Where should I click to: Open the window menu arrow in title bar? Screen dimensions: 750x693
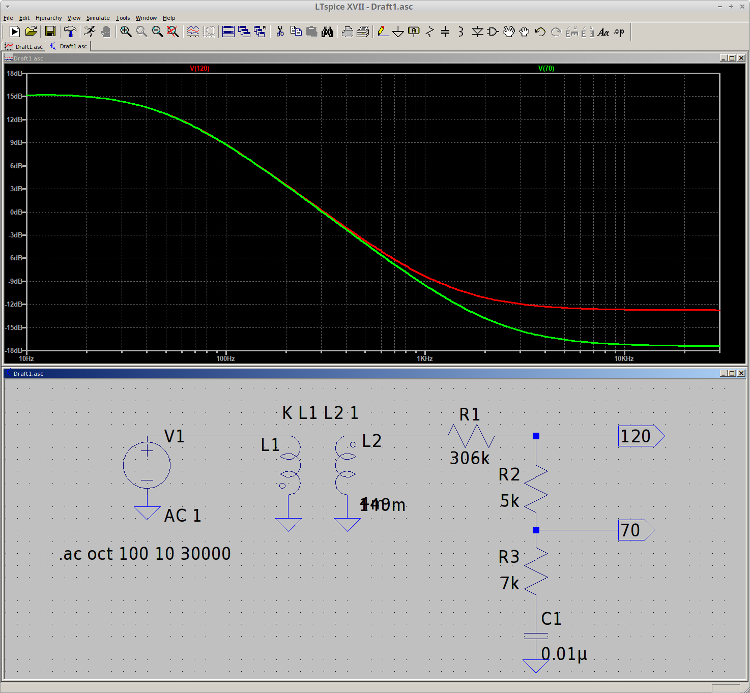coord(7,7)
